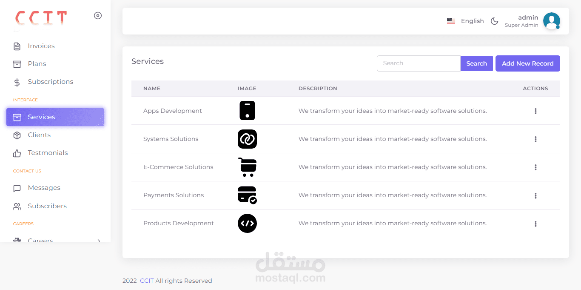Focus the Search input field

[419, 63]
